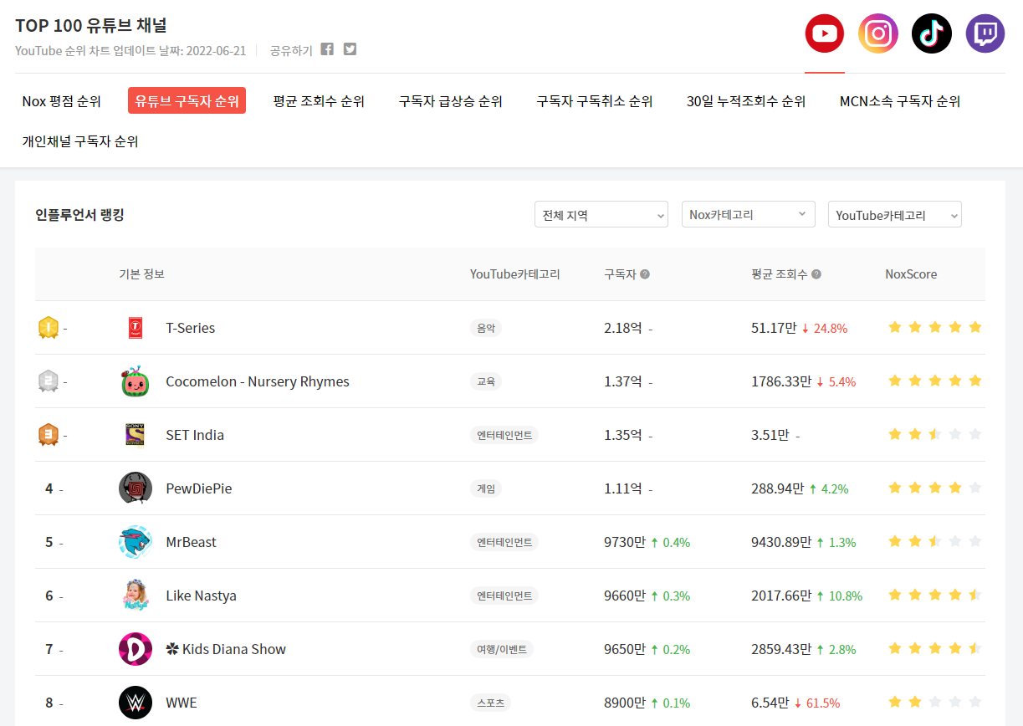Click the 1786.33만 average views value
The width and height of the screenshot is (1023, 726).
click(x=781, y=381)
